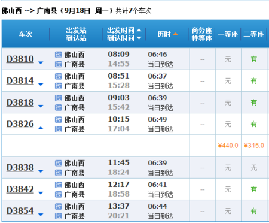Click 广南县 station icon in D3838 row

(x=58, y=173)
